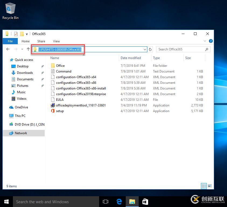The image size is (227, 207).
Task: Launch Microsoft Edge from taskbar
Action: 119,202
